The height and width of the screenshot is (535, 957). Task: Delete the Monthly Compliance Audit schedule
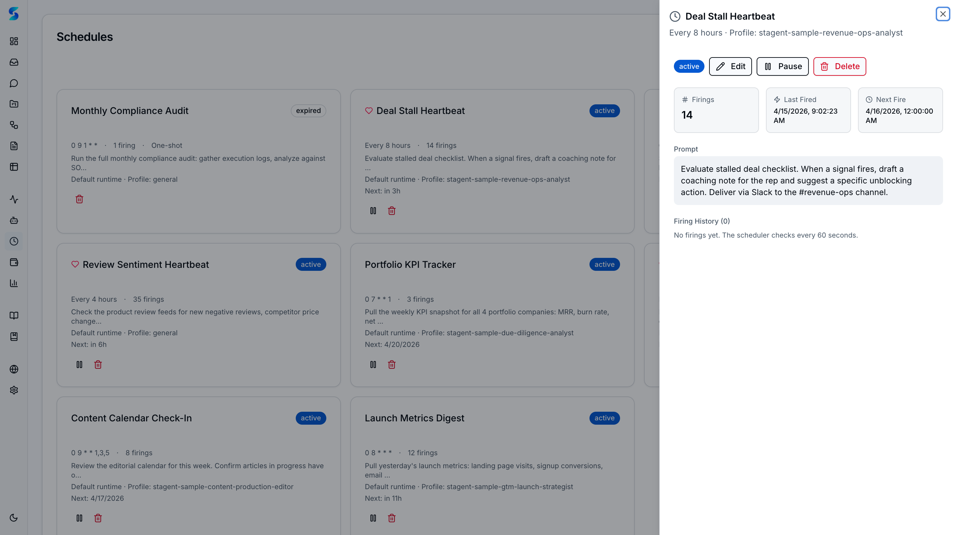click(79, 199)
